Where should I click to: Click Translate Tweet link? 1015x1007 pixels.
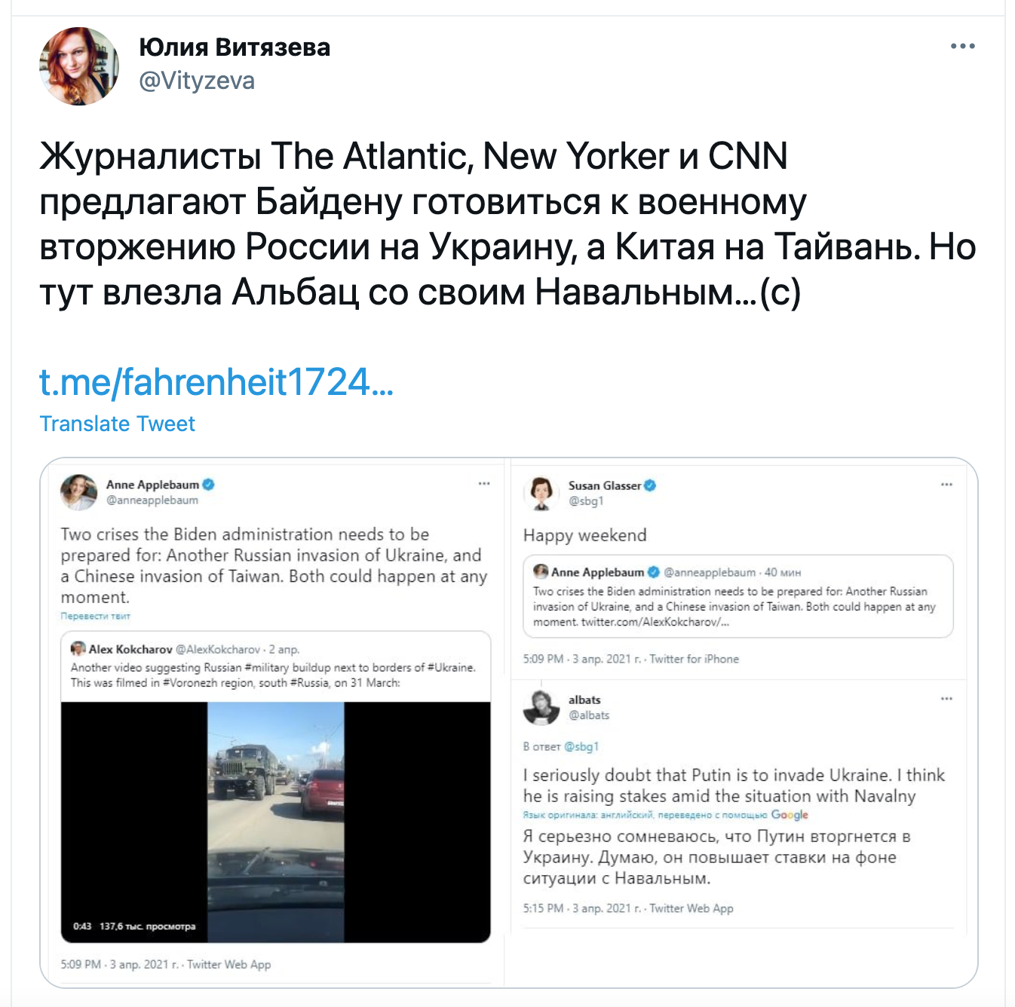coord(117,424)
